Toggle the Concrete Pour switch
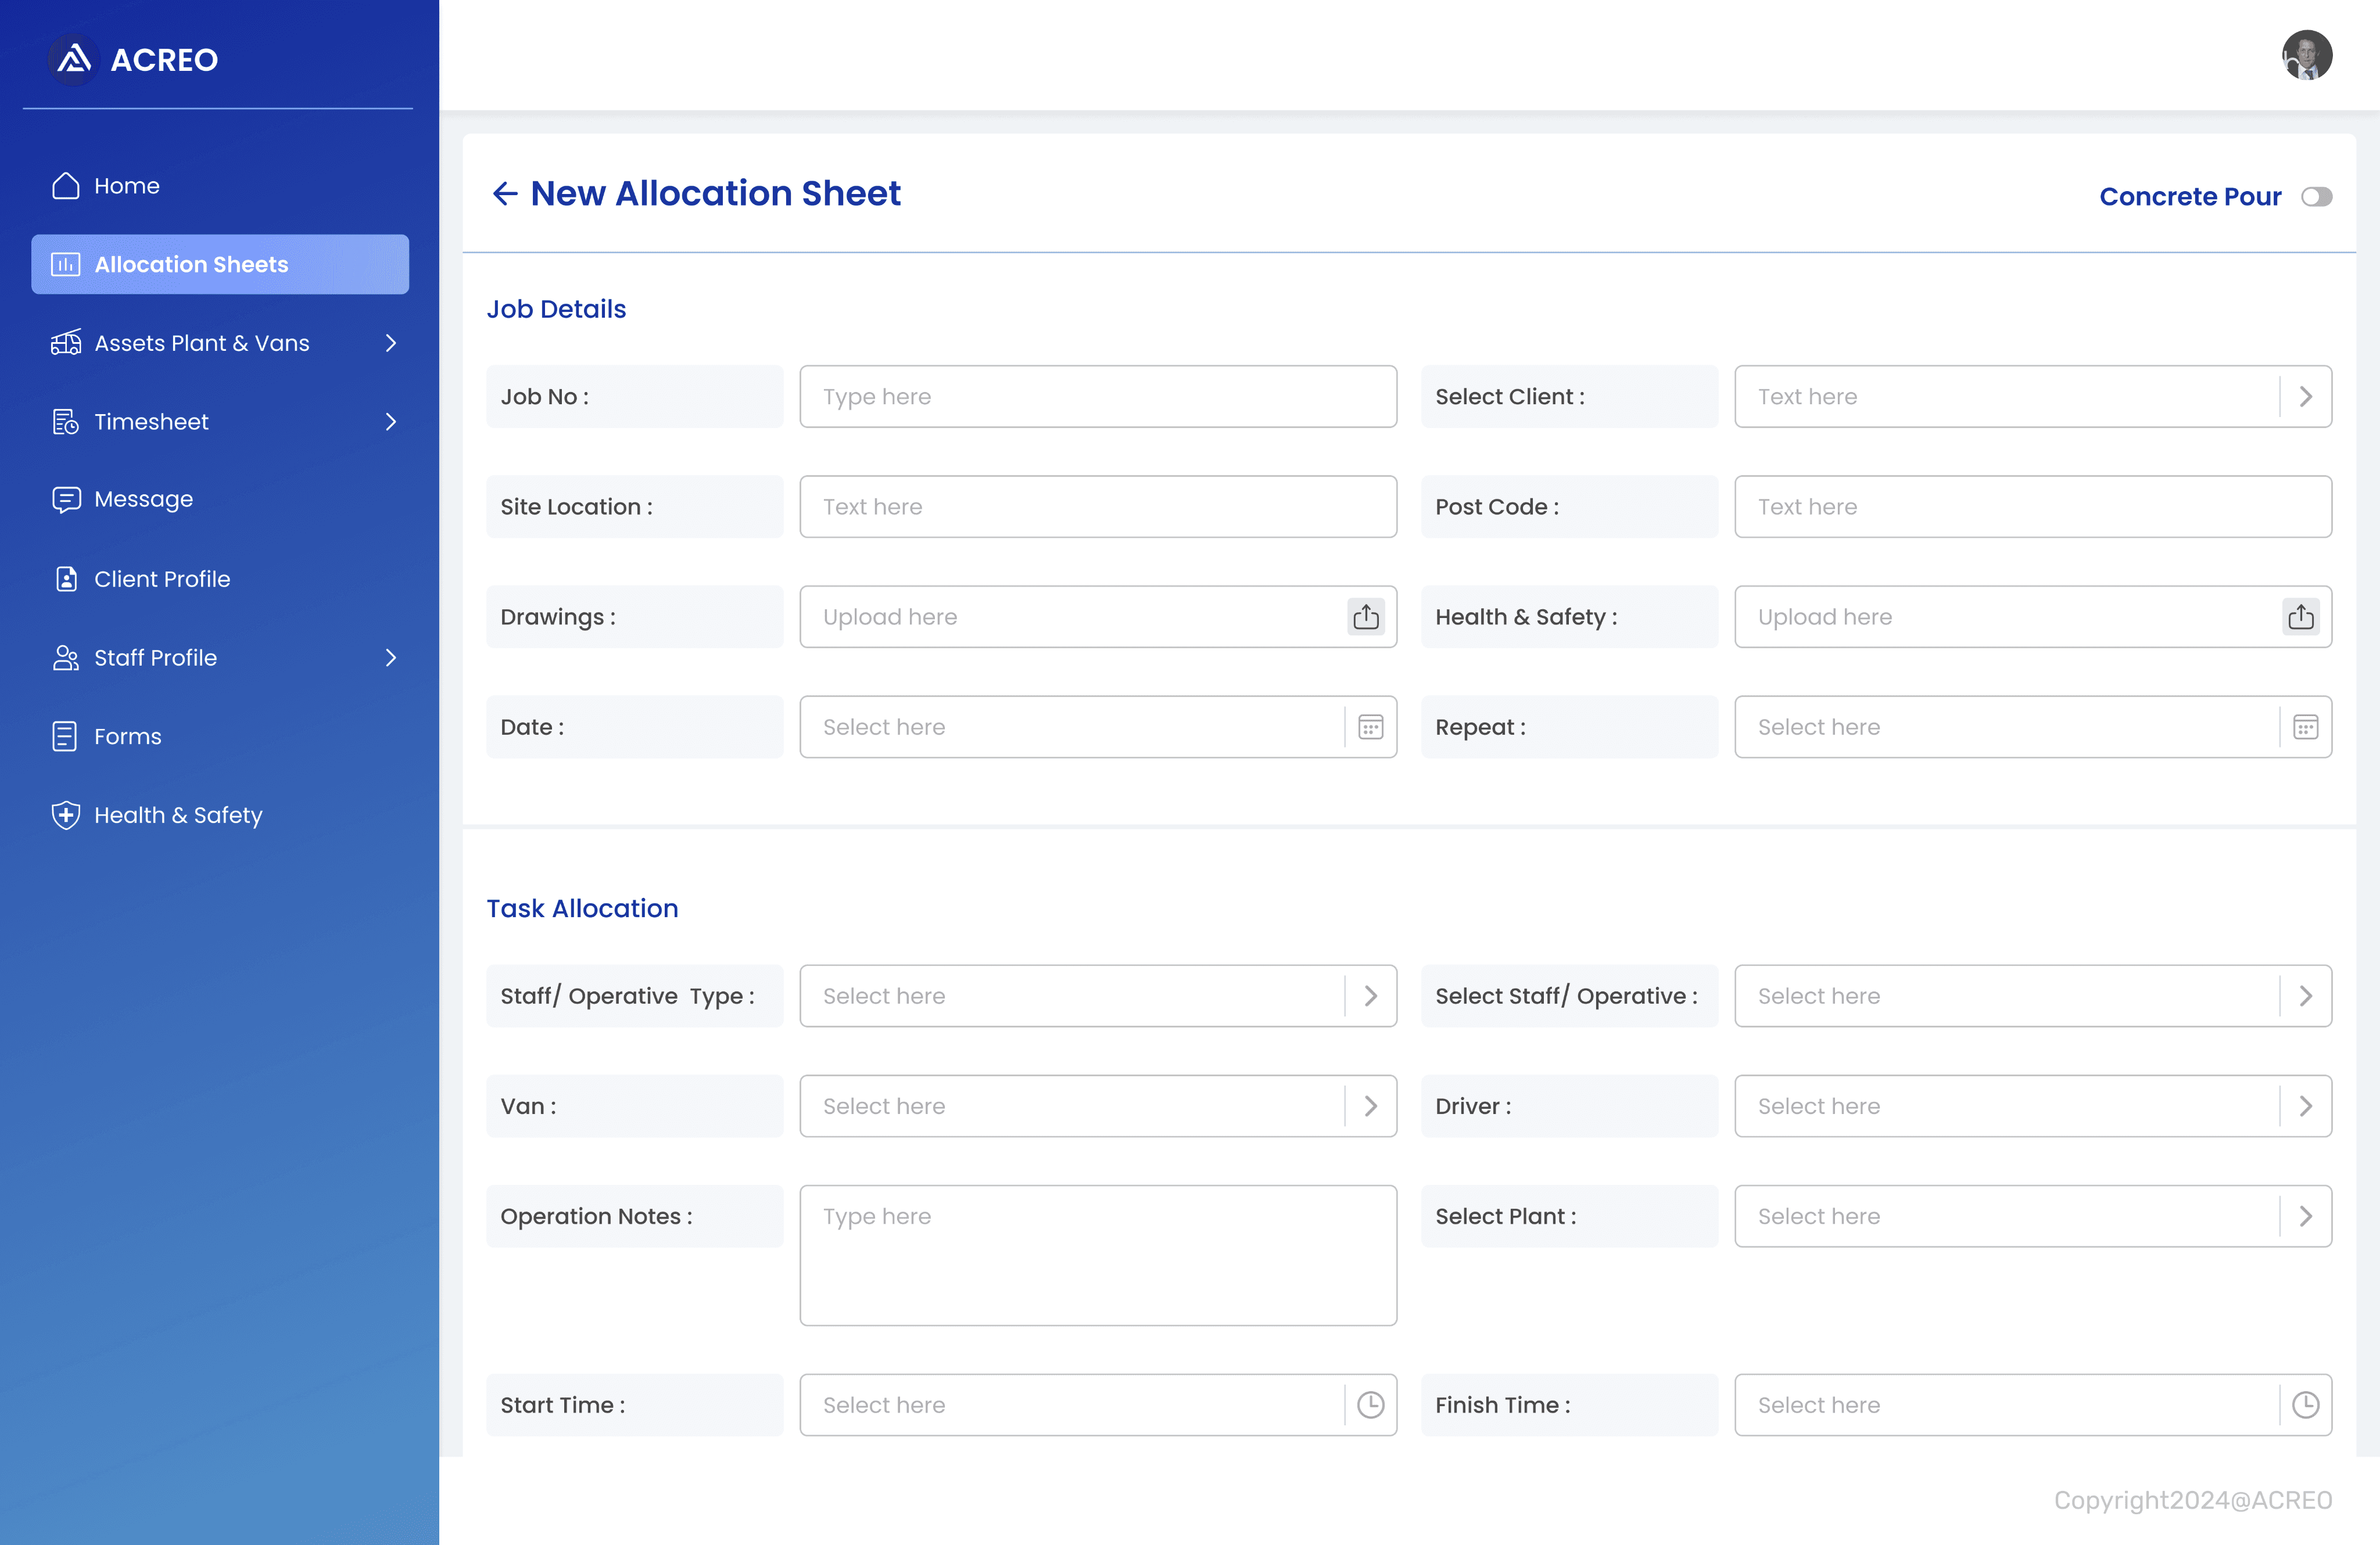This screenshot has height=1545, width=2380. [2316, 197]
